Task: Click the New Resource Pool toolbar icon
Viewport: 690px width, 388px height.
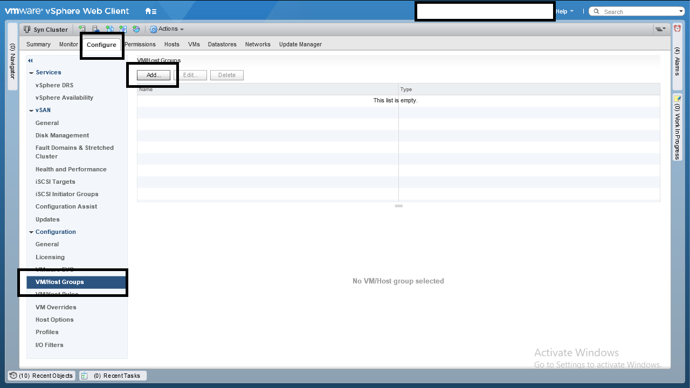Action: [136, 29]
